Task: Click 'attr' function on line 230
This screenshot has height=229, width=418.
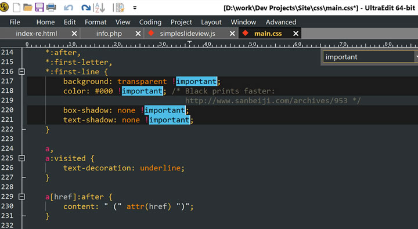Action: point(135,206)
